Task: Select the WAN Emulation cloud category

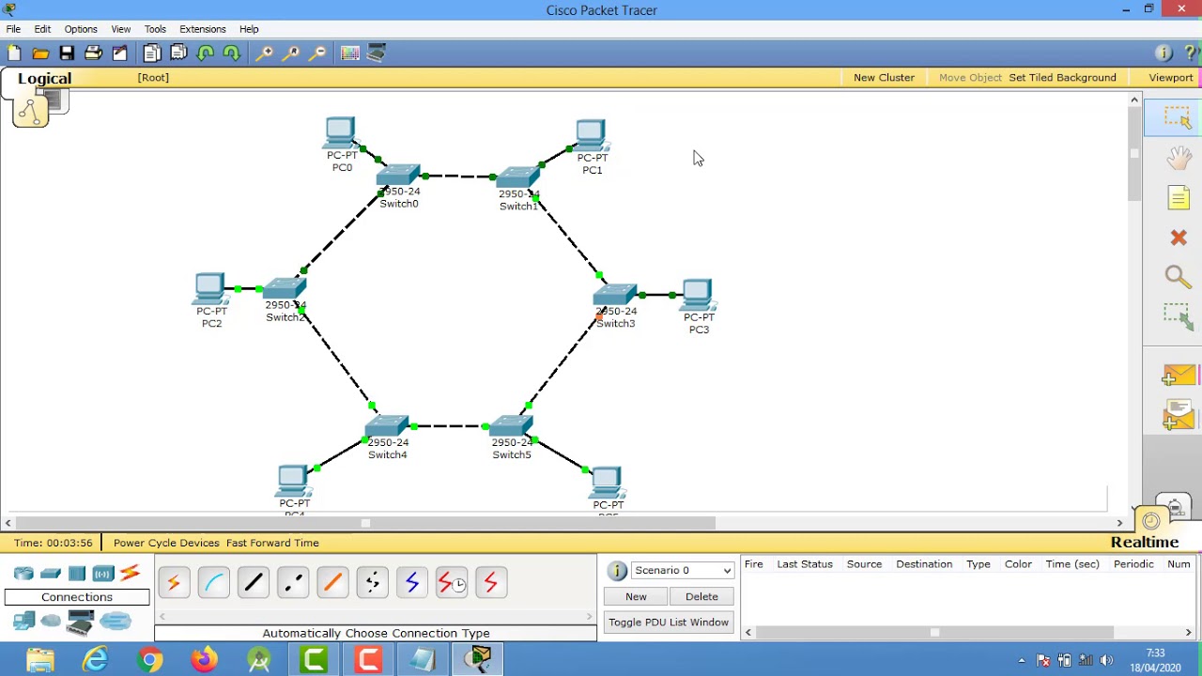Action: tap(51, 621)
